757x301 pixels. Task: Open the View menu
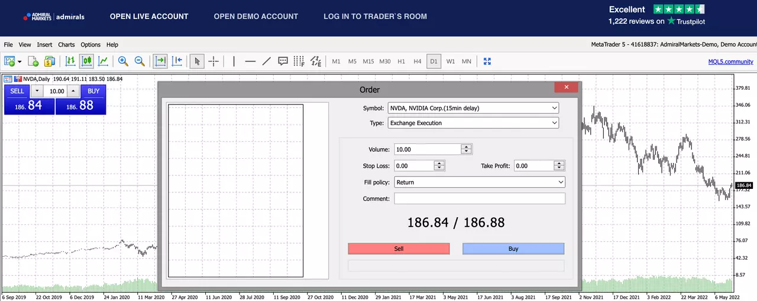point(25,45)
